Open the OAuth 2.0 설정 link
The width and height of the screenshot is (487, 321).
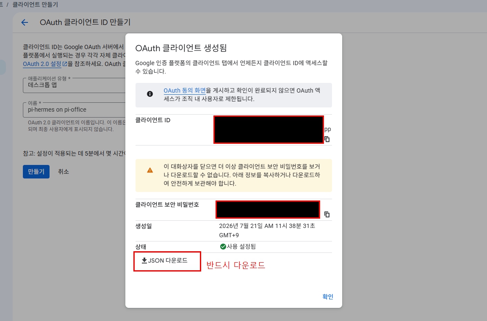coord(42,64)
